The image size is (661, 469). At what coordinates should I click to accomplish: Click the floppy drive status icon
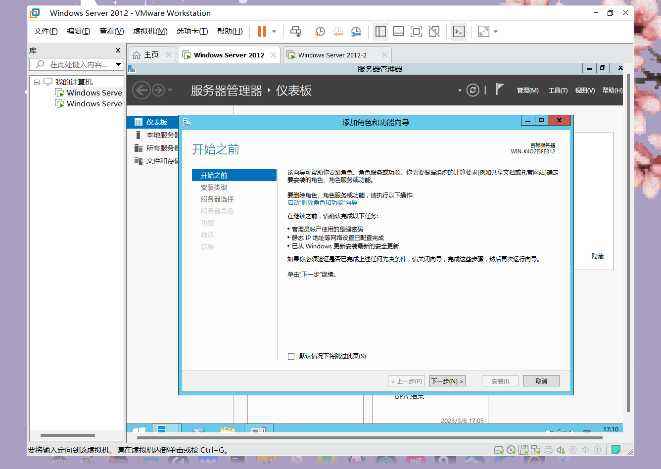[x=523, y=450]
